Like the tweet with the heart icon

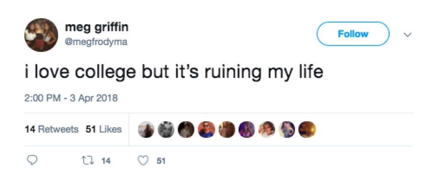(144, 161)
